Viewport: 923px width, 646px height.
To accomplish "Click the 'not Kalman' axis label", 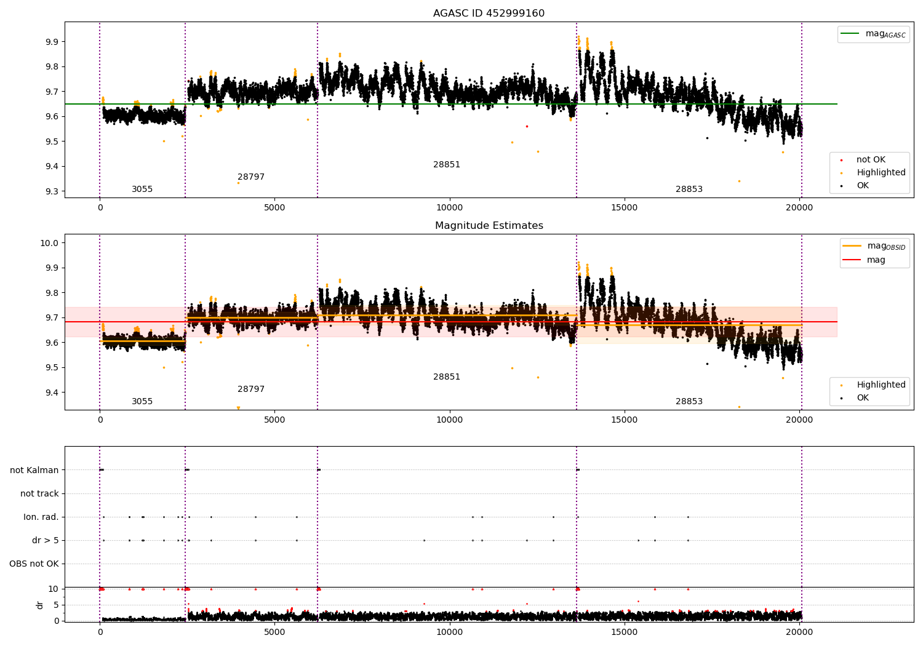I will (x=34, y=470).
